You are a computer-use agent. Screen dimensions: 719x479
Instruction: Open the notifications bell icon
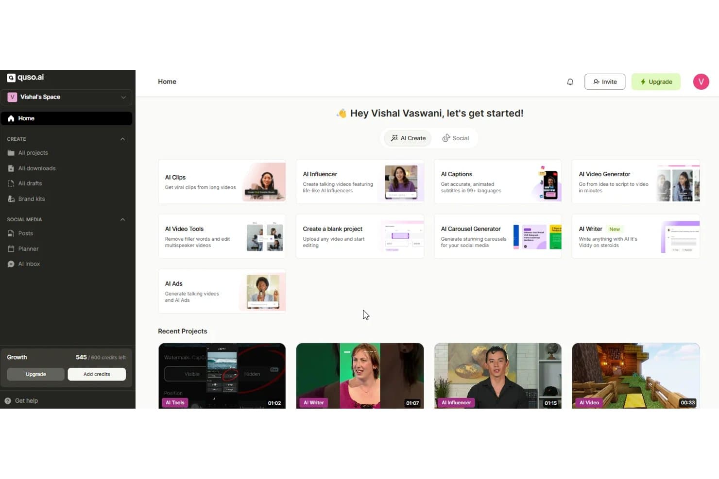[570, 82]
